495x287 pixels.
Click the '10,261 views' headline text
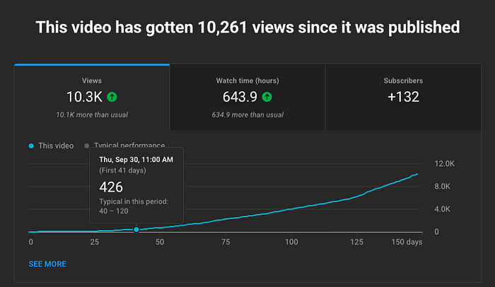pyautogui.click(x=247, y=27)
